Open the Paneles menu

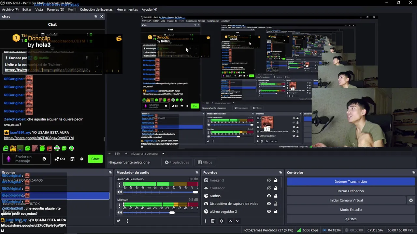point(55,9)
